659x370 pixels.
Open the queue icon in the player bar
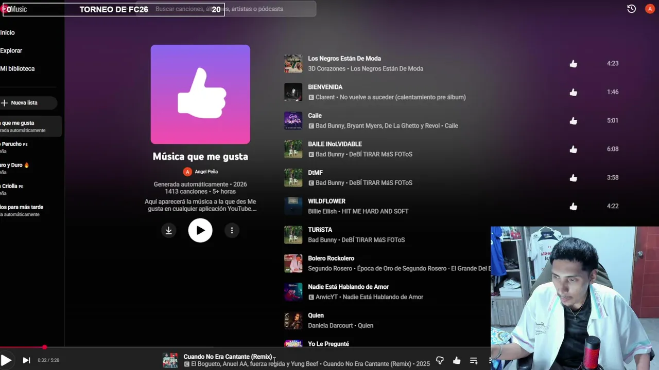(474, 360)
